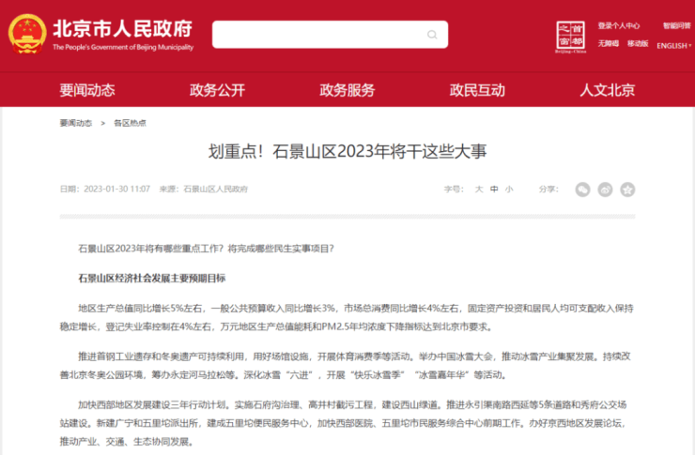Viewport: 695px width, 455px height.
Task: Click the date 2023-01-30 11:07 text
Action: [x=117, y=190]
